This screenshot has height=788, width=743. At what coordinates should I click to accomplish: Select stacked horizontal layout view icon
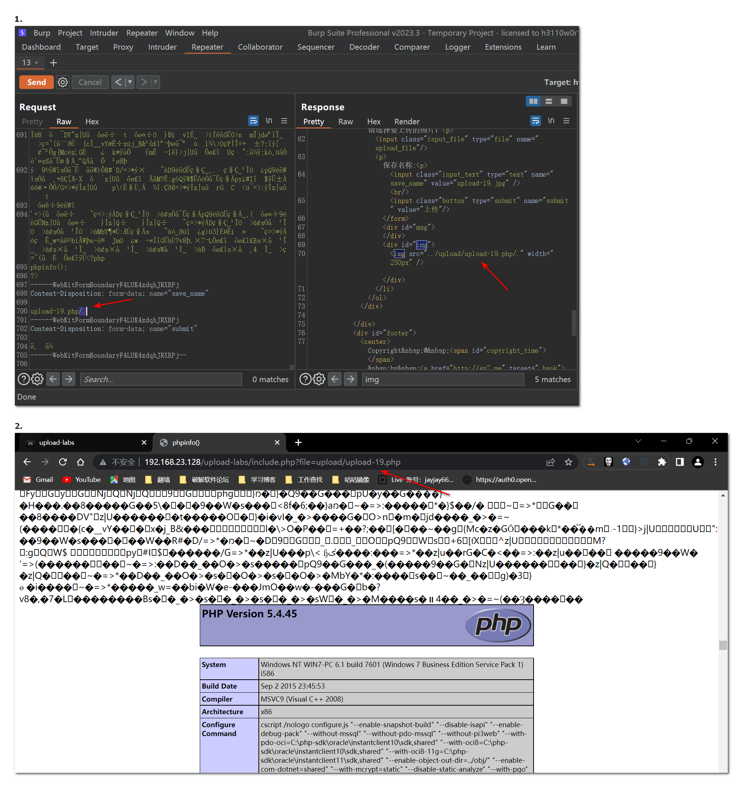pyautogui.click(x=549, y=102)
